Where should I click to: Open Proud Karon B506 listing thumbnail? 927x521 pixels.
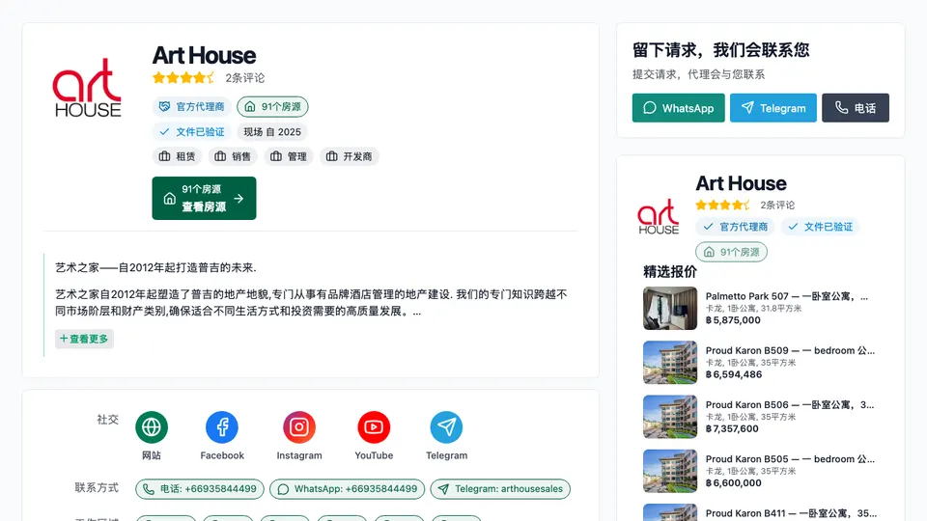(670, 417)
